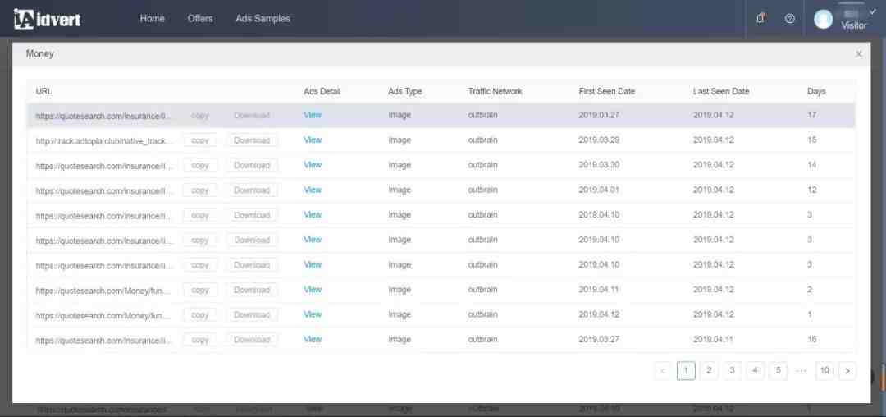Open the Home menu item
886x417 pixels.
[x=152, y=19]
